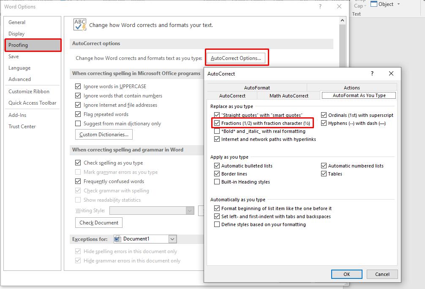This screenshot has height=289, width=425.
Task: Close the Word Options dialog
Action: click(x=339, y=6)
